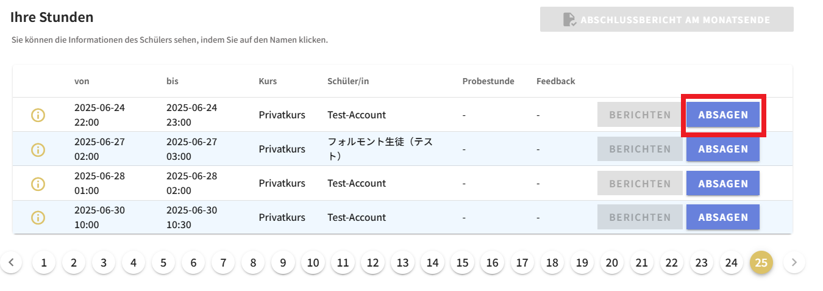Click end time 2025-06-24 23:00

point(191,115)
